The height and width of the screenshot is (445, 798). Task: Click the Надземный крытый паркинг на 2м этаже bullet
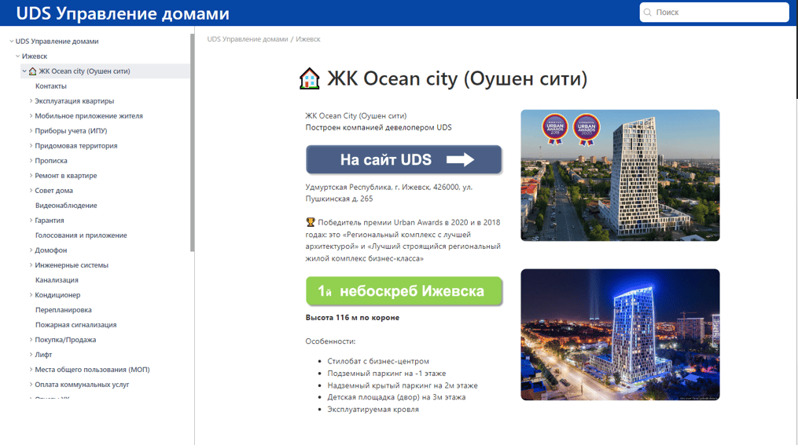point(403,385)
